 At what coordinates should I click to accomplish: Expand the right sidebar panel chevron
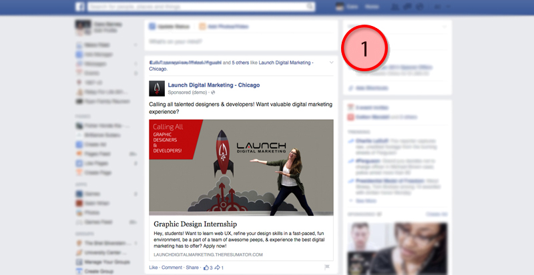[x=444, y=27]
